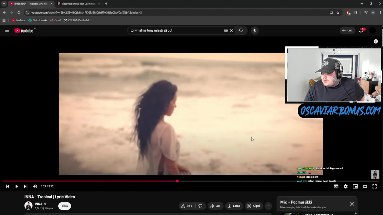Open Chrome profile avatar
383x215 pixels.
pos(373,13)
